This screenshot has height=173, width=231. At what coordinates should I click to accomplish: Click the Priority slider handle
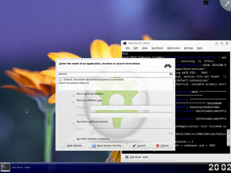(92, 129)
